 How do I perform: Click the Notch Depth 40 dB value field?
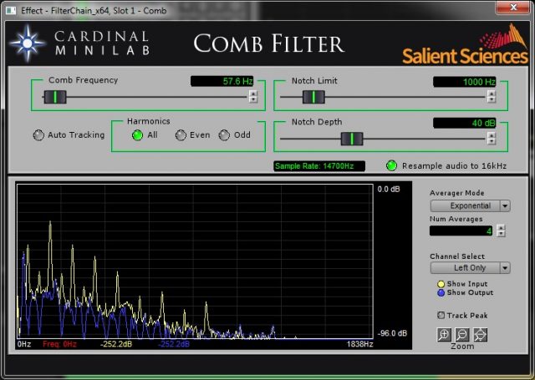tap(465, 123)
